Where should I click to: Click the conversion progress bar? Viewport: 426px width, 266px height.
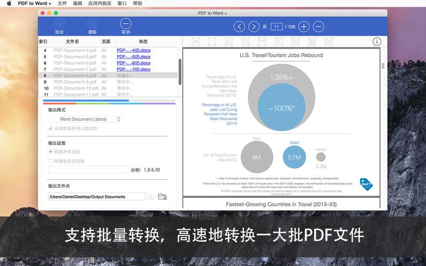point(109,101)
